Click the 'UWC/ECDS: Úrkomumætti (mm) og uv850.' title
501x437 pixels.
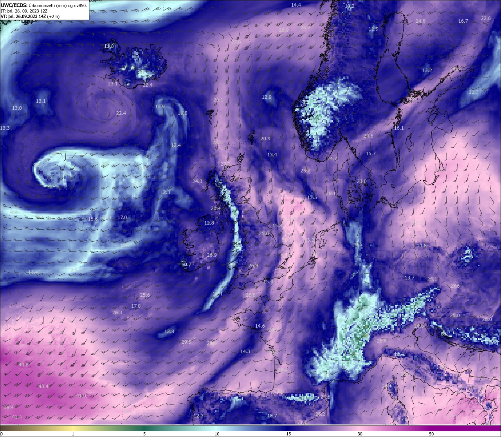point(44,5)
